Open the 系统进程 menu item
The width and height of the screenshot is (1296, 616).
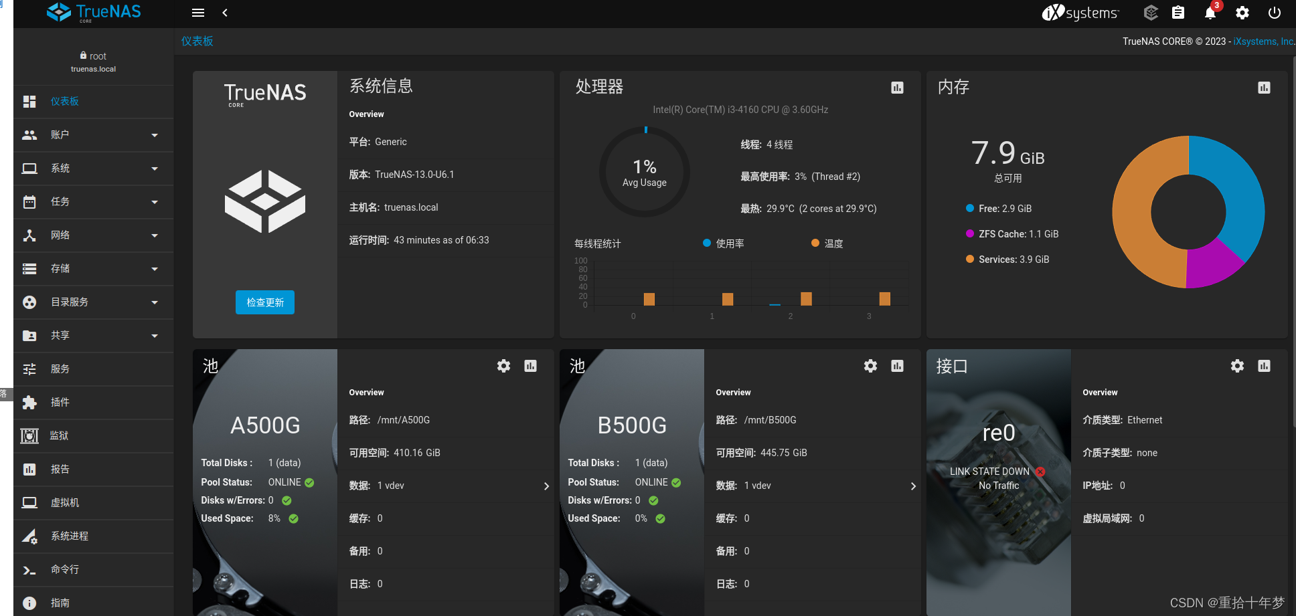[x=93, y=536]
